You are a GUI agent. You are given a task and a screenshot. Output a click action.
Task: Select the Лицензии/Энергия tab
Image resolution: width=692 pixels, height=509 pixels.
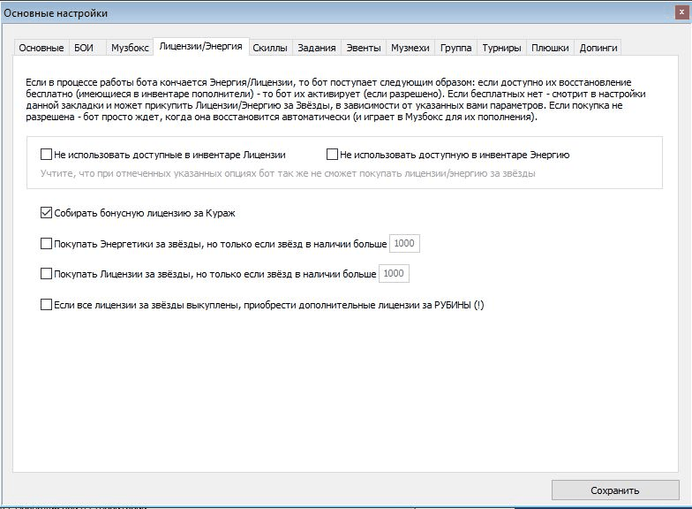pos(201,46)
